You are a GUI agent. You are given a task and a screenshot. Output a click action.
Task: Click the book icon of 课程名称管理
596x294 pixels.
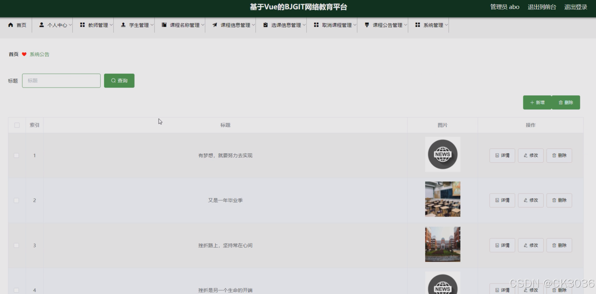pyautogui.click(x=164, y=25)
